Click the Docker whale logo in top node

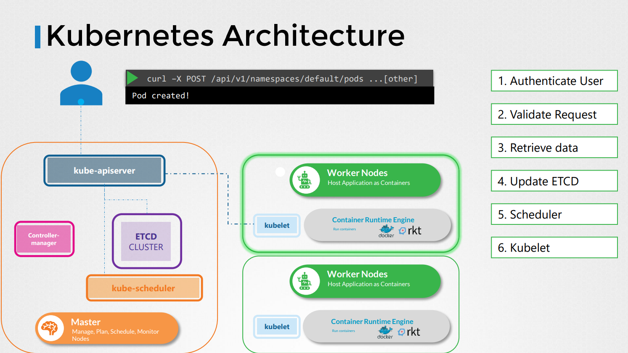[386, 230]
